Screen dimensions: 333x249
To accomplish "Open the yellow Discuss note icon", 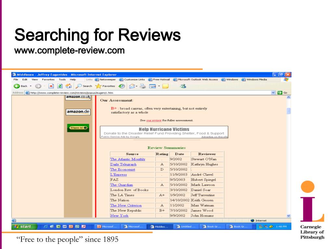I will click(166, 86).
